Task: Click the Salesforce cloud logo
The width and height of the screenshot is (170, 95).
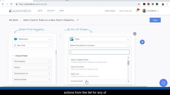Action: click(16, 39)
